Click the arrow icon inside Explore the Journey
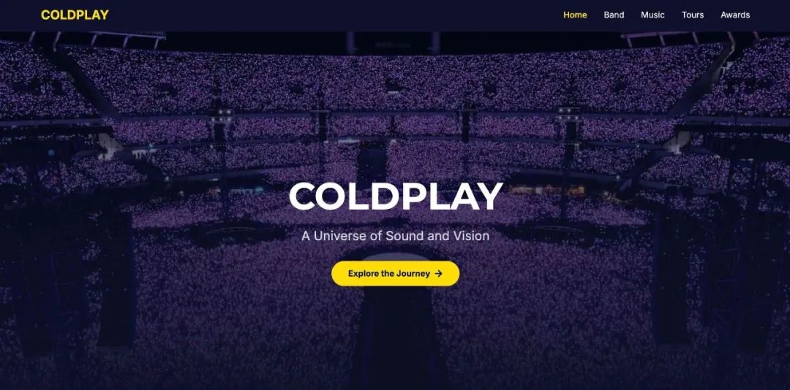This screenshot has width=790, height=390. coord(438,274)
